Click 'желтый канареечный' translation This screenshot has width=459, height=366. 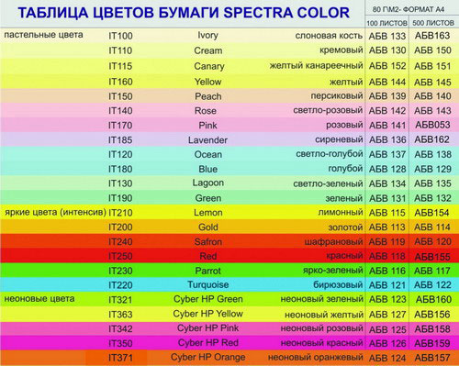coord(316,66)
